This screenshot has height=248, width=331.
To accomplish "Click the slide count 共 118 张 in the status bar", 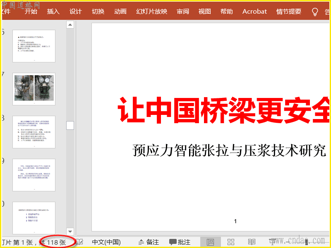I will tap(53, 242).
